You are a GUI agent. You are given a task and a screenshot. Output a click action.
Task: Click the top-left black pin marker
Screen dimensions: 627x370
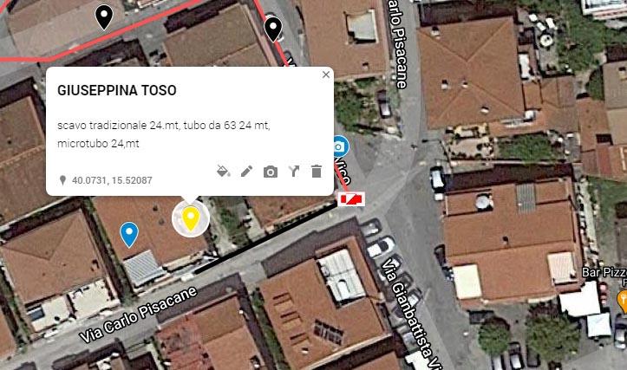point(104,17)
